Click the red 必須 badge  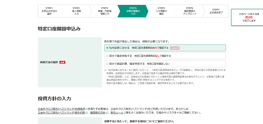coord(62,62)
